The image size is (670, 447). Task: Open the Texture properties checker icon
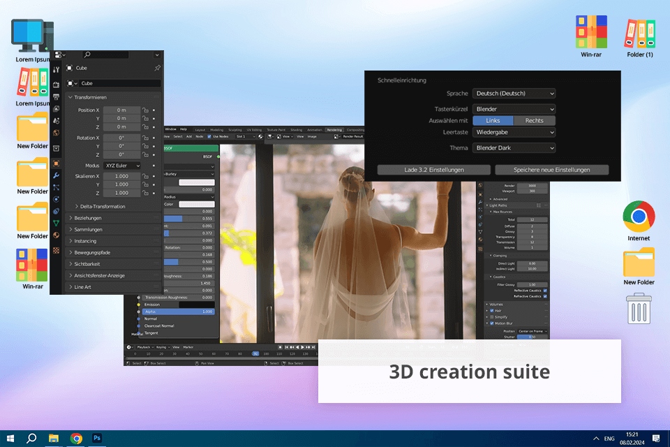click(56, 251)
